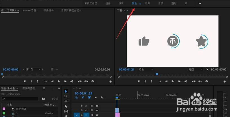The width and height of the screenshot is (230, 117).
Task: Open 颜色 workspace menu icon
Action: point(140,4)
